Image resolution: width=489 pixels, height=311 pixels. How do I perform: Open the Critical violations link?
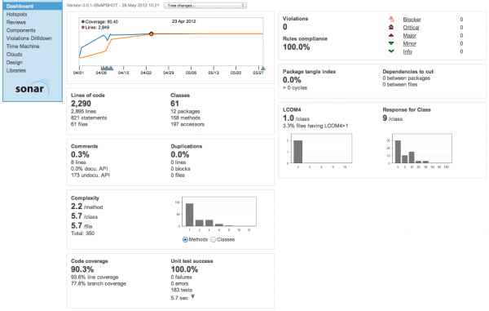(411, 28)
